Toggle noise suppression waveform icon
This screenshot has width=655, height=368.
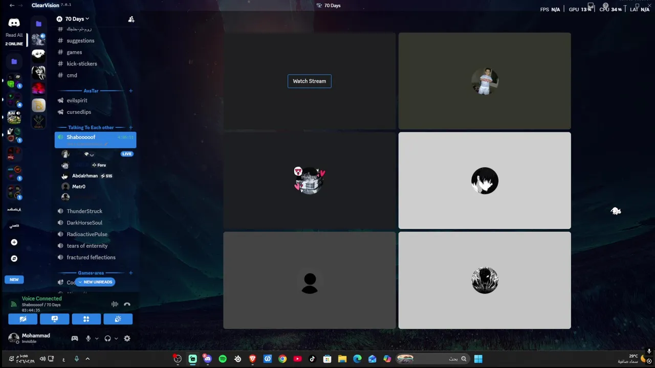tap(115, 304)
